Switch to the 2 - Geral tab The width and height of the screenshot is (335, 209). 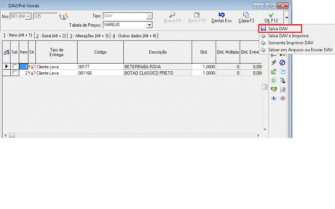51,36
